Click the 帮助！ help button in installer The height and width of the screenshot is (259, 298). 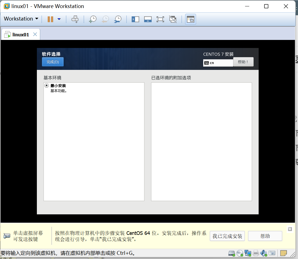point(243,62)
